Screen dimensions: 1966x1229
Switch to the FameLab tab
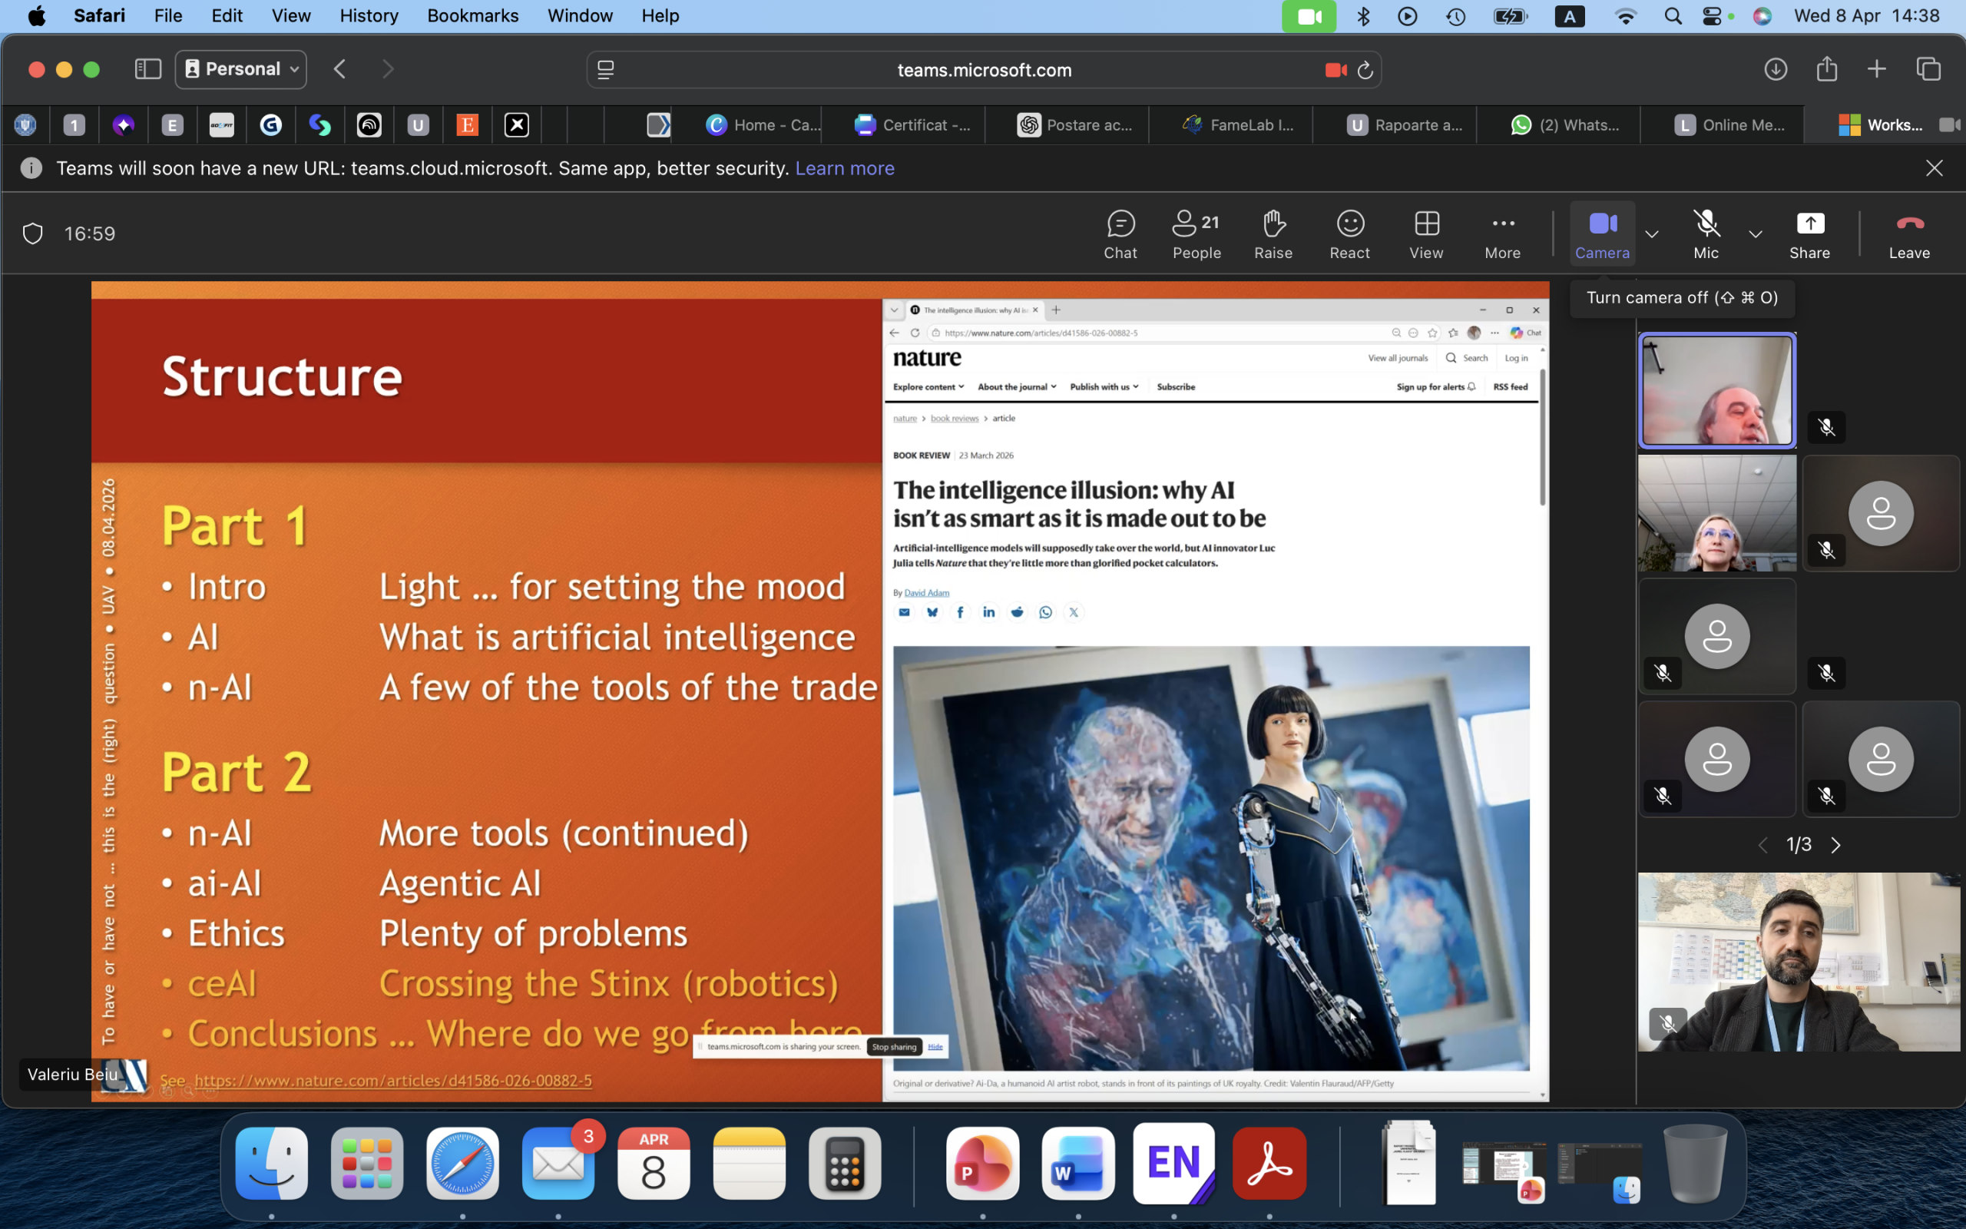click(1237, 124)
